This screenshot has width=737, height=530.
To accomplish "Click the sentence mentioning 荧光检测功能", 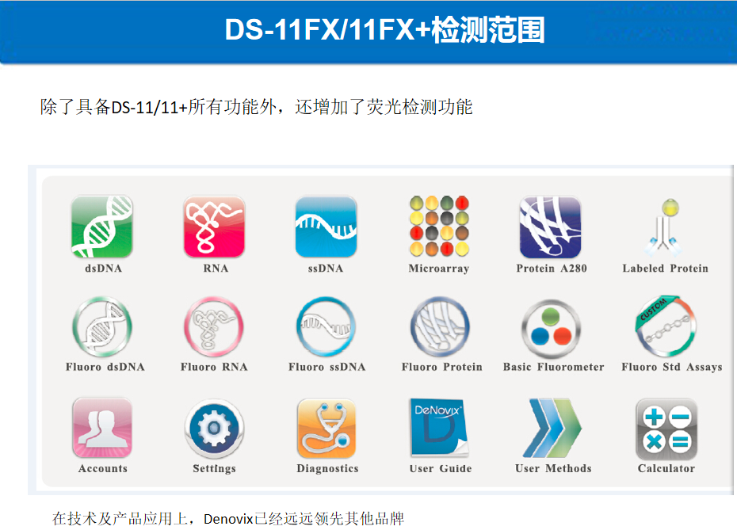I will 256,107.
